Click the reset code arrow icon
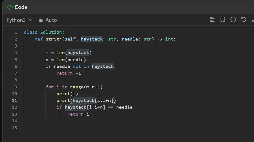The height and width of the screenshot is (142, 254). (x=244, y=20)
